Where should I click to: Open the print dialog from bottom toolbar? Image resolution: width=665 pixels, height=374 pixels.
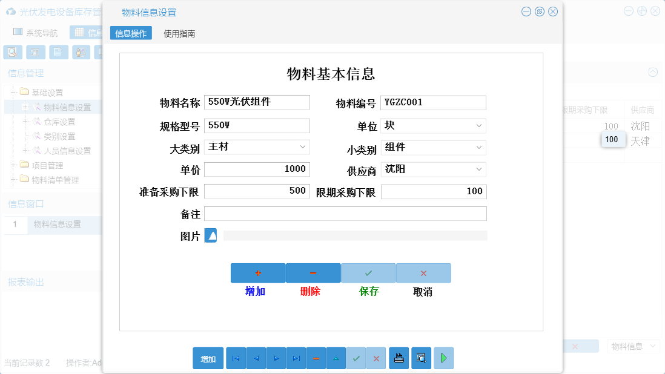(399, 358)
